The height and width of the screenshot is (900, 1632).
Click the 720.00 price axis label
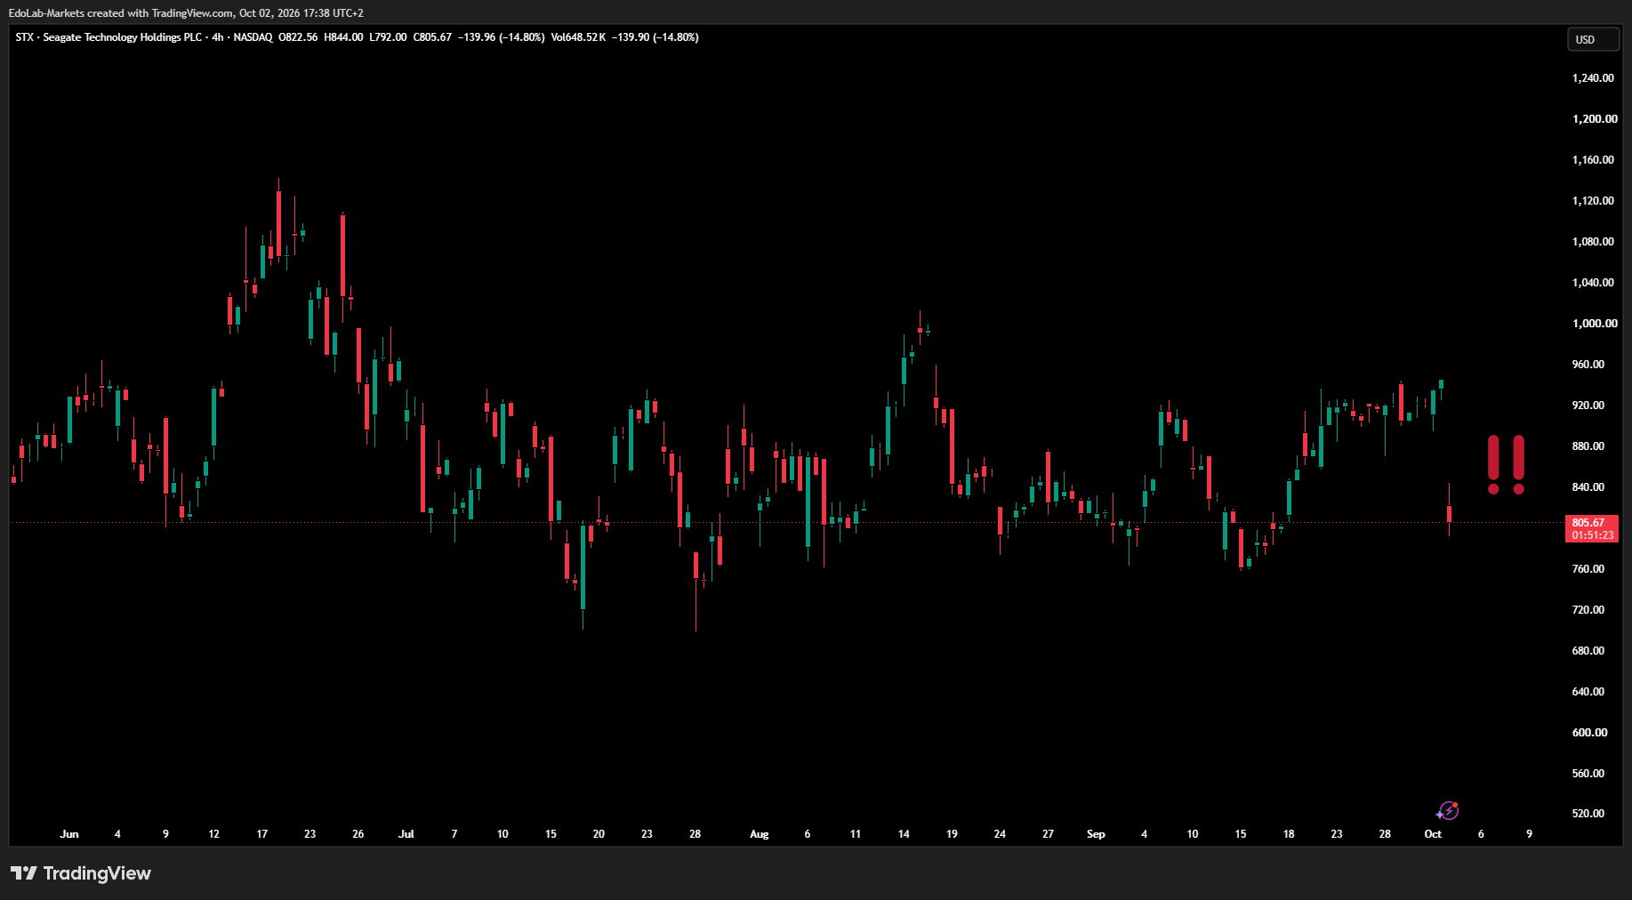[x=1588, y=610]
